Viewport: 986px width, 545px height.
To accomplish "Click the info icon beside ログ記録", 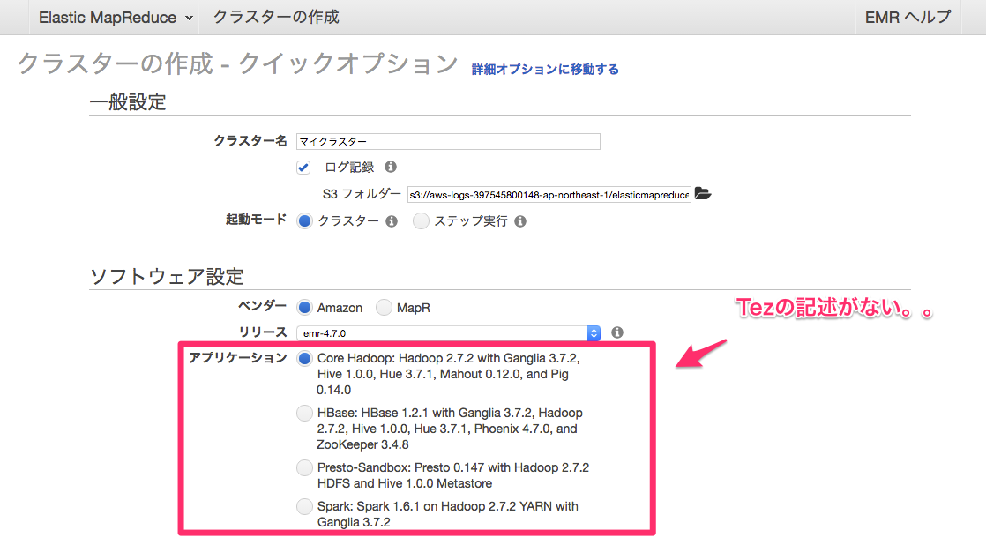I will (x=390, y=167).
